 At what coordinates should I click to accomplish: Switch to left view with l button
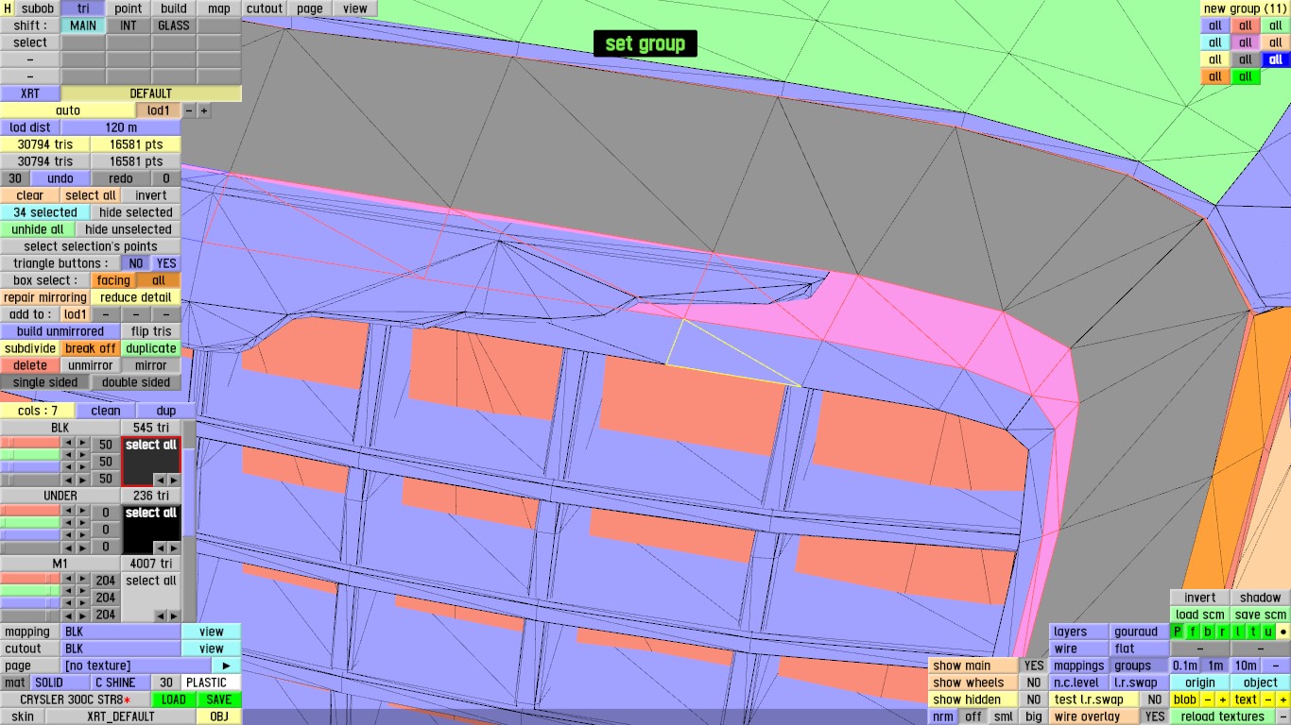pyautogui.click(x=1238, y=632)
